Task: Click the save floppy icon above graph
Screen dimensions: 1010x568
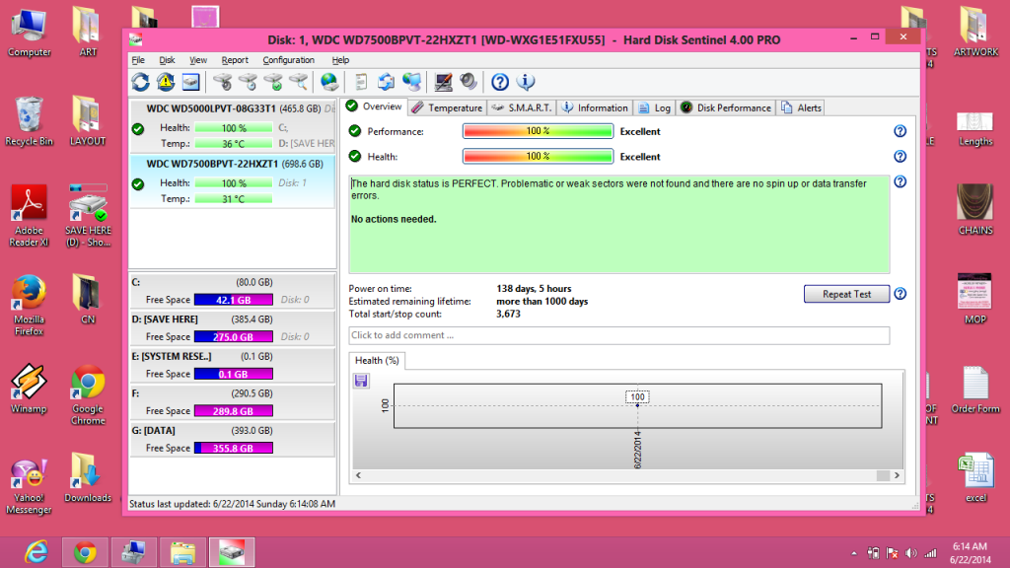Action: tap(361, 381)
